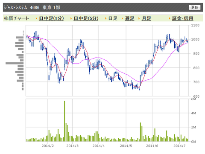This screenshot has height=154, width=205.
Task: Click the orange arrow before 証金・信用
Action: click(x=170, y=18)
